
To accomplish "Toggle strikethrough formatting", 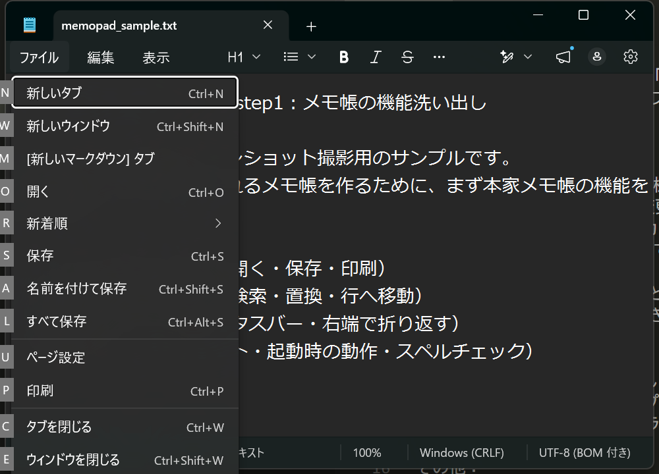I will point(407,57).
